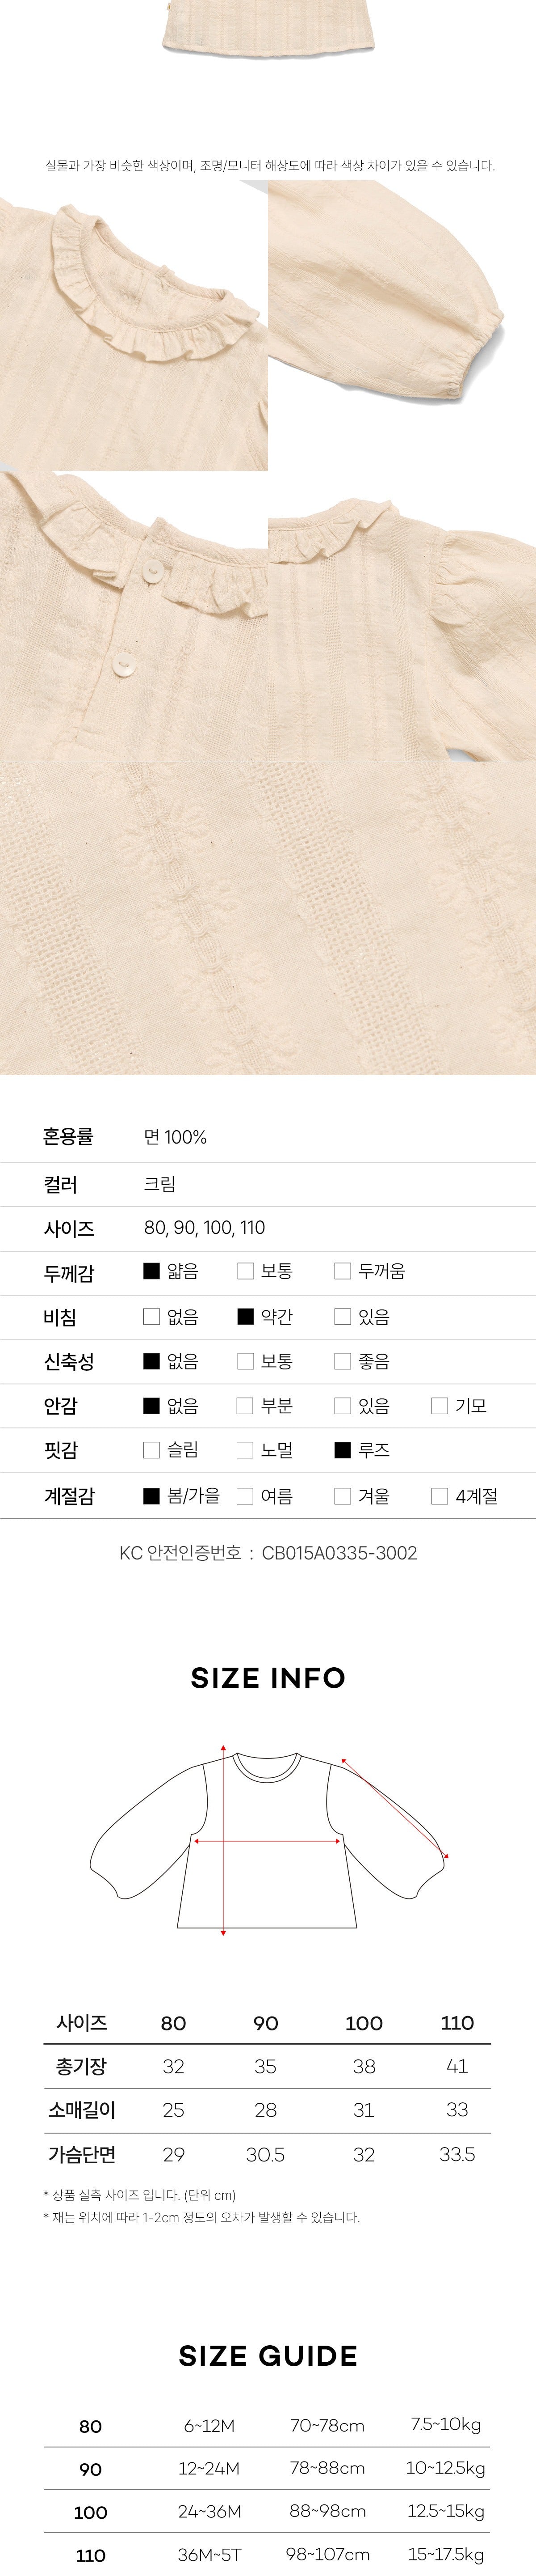The width and height of the screenshot is (536, 2576).
Task: Uncheck the 약간 checkbox for 비침
Action: click(246, 1316)
